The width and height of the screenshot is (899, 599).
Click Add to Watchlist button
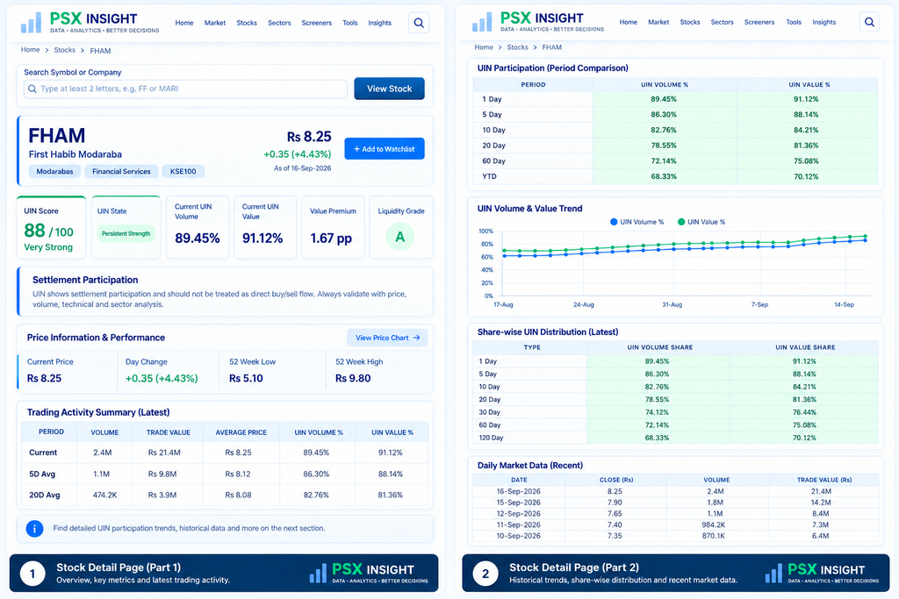click(385, 149)
